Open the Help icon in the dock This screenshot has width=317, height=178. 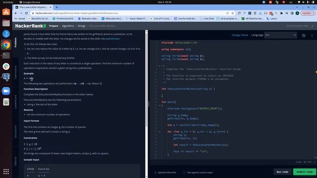click(x=6, y=34)
